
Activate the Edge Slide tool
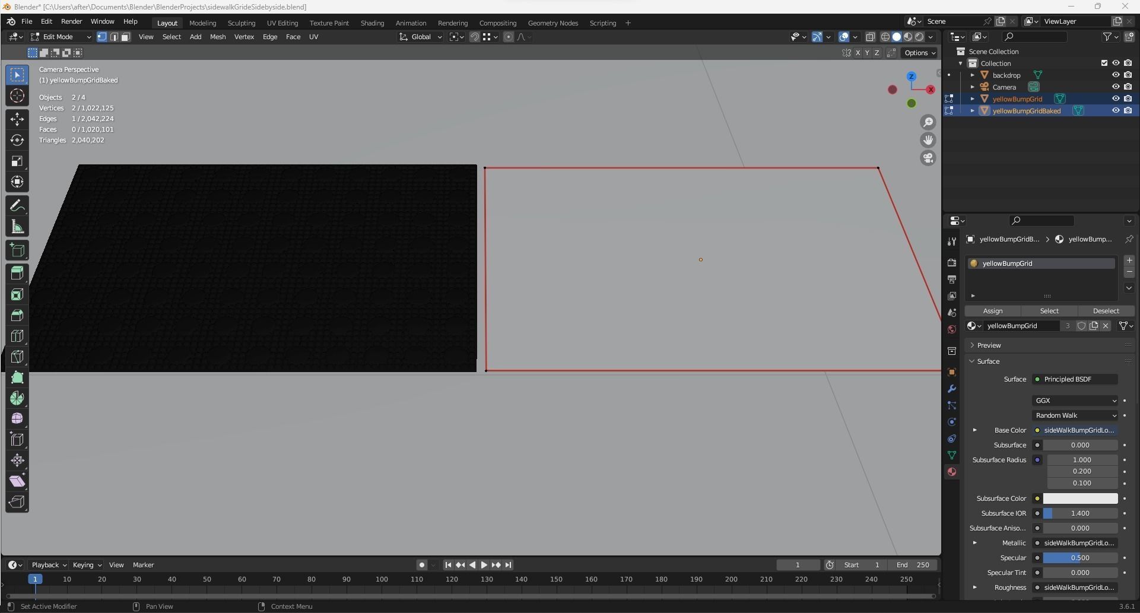tap(17, 440)
